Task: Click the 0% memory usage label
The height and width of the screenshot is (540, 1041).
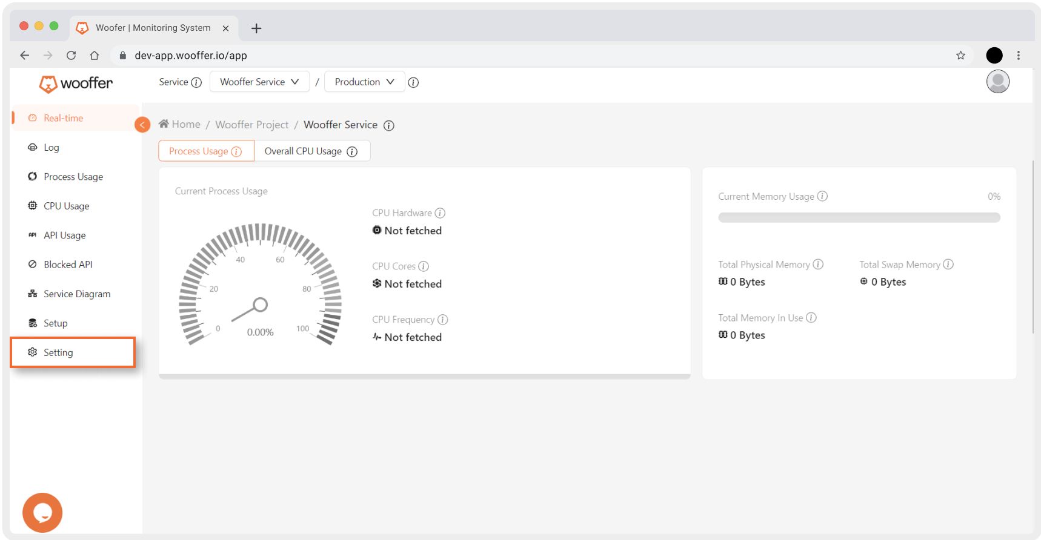Action: pyautogui.click(x=994, y=196)
